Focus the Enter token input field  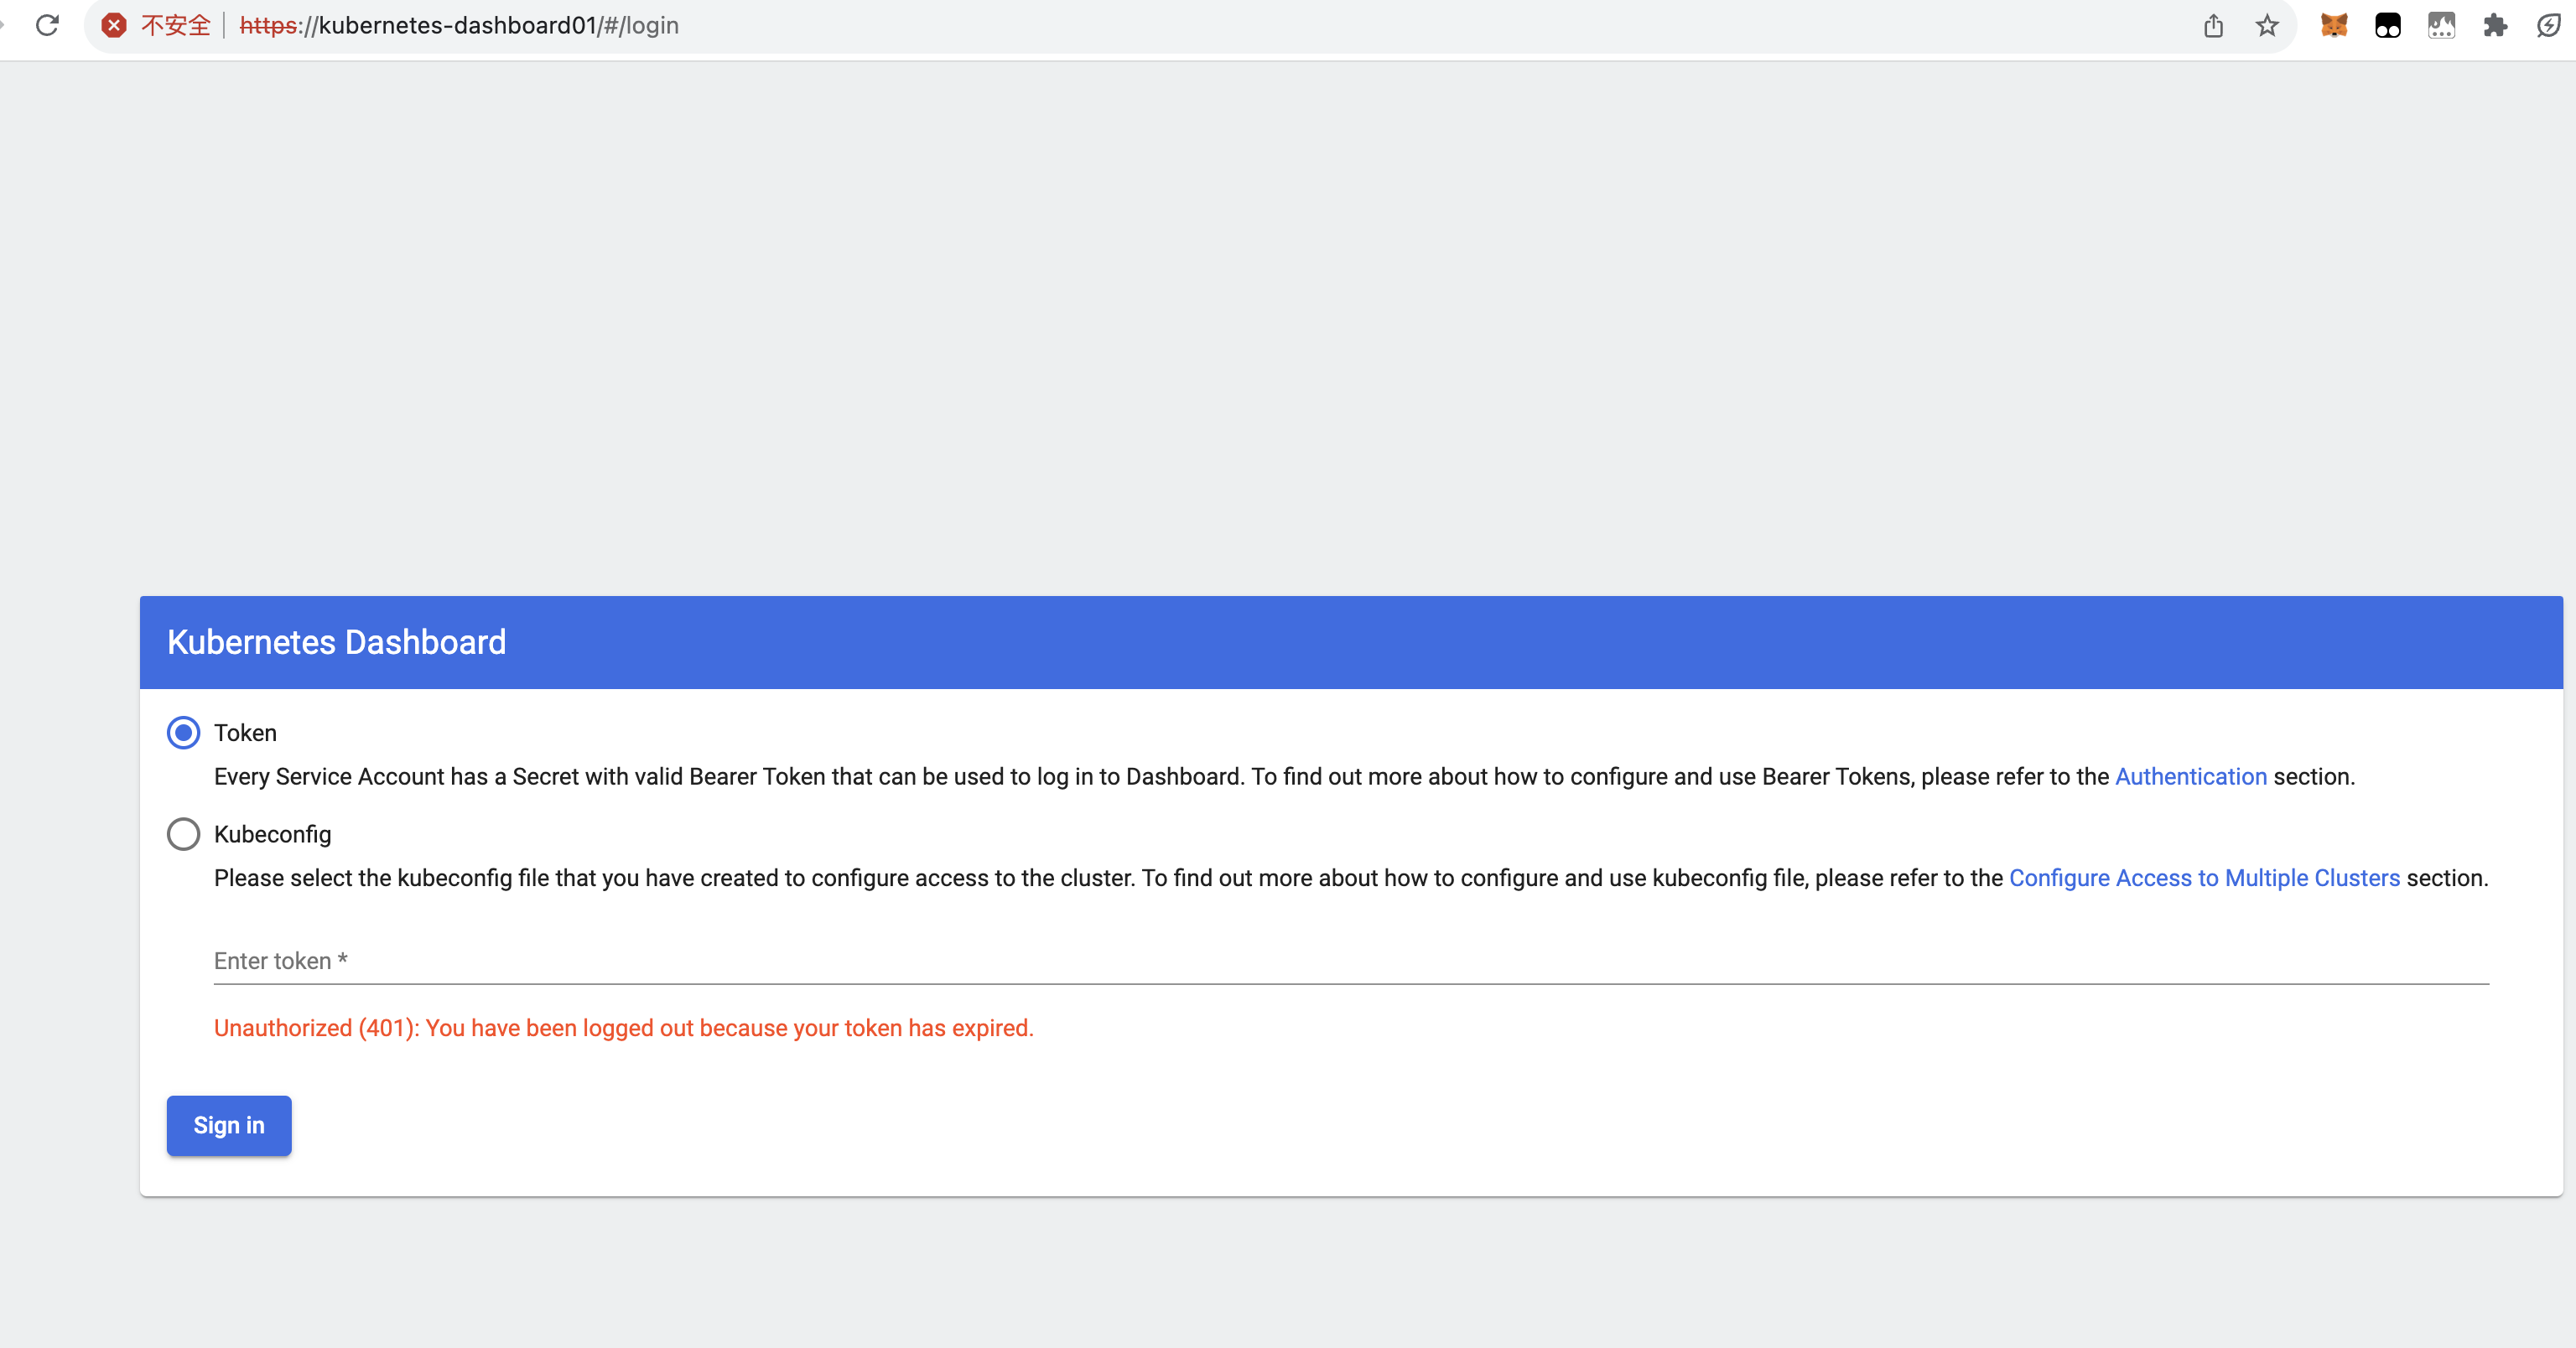[x=1350, y=961]
